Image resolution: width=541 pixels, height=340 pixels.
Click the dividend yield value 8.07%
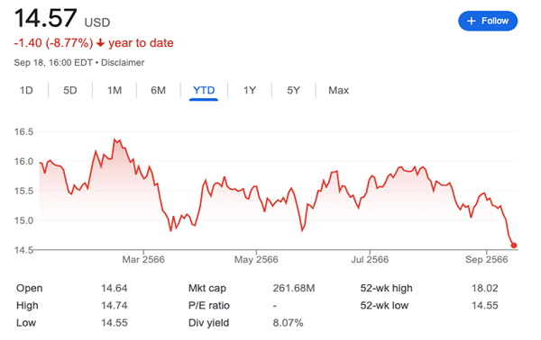(x=288, y=323)
